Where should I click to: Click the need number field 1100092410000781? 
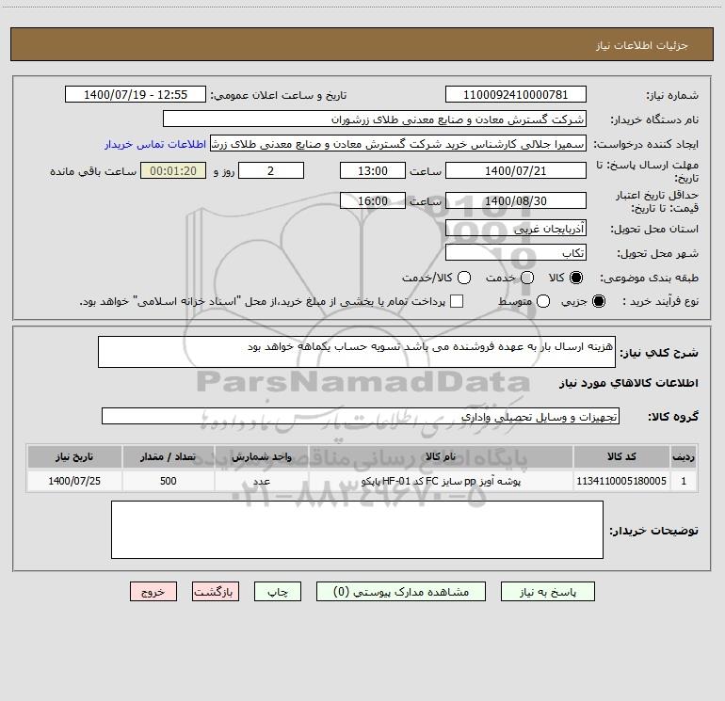click(516, 95)
